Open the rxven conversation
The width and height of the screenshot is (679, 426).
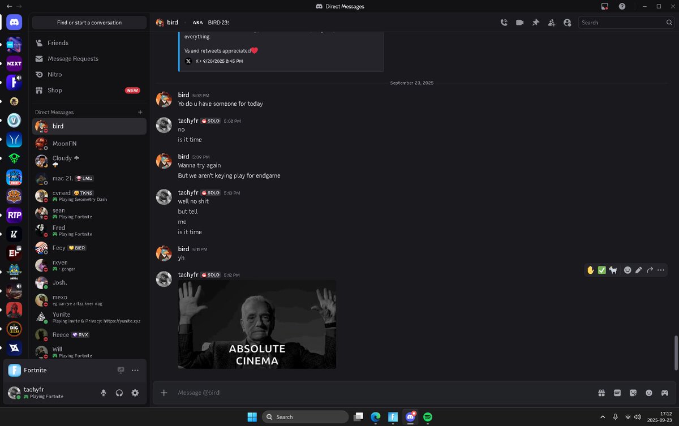coord(89,265)
